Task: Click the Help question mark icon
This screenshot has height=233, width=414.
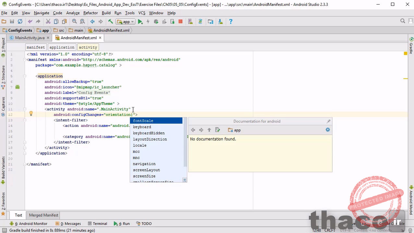Action: pyautogui.click(x=231, y=22)
